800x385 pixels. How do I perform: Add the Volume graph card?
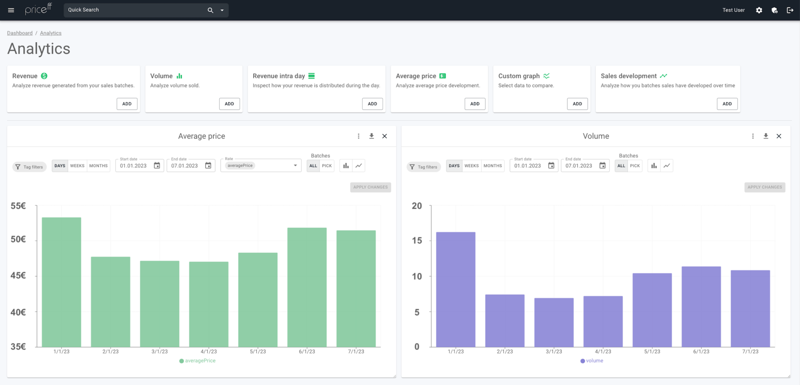pyautogui.click(x=229, y=104)
